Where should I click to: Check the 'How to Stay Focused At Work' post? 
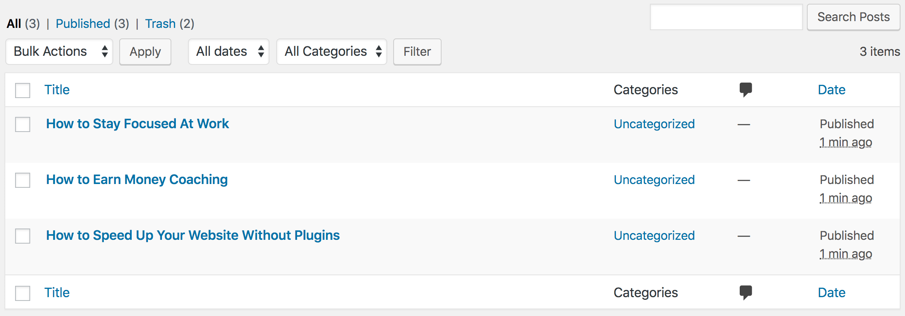(x=23, y=124)
